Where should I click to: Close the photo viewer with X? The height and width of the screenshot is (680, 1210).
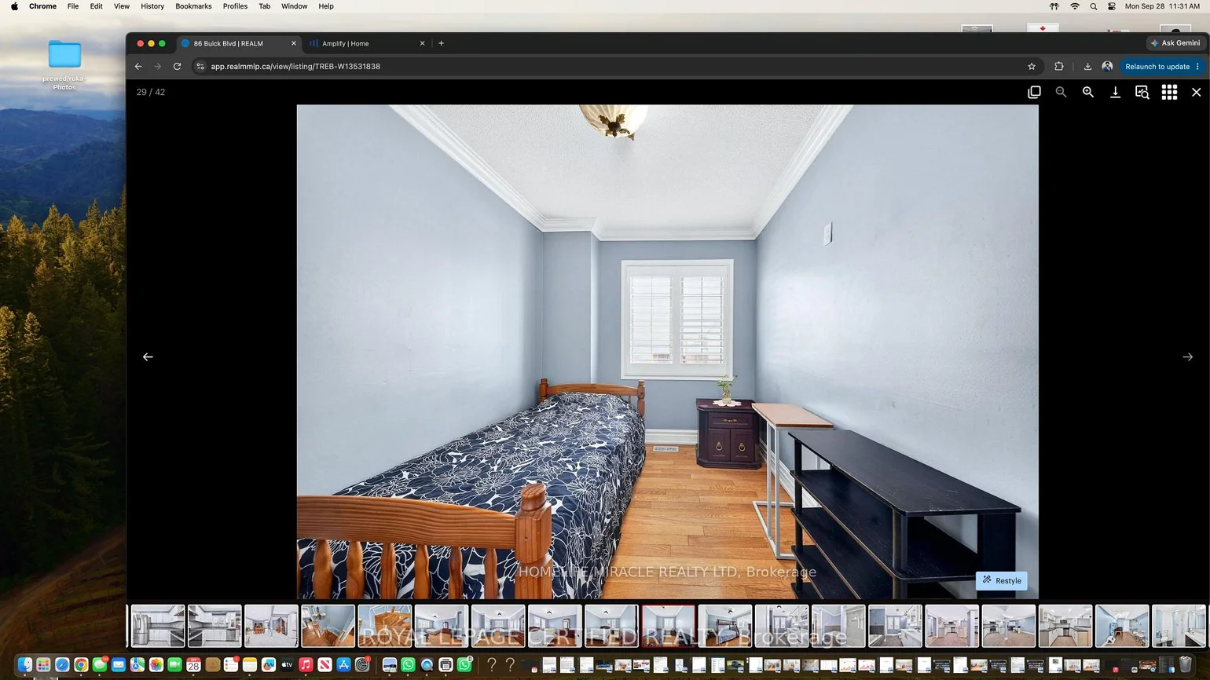coord(1196,92)
